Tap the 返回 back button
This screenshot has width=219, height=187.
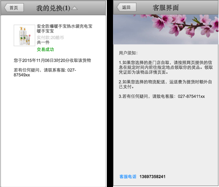[126, 7]
